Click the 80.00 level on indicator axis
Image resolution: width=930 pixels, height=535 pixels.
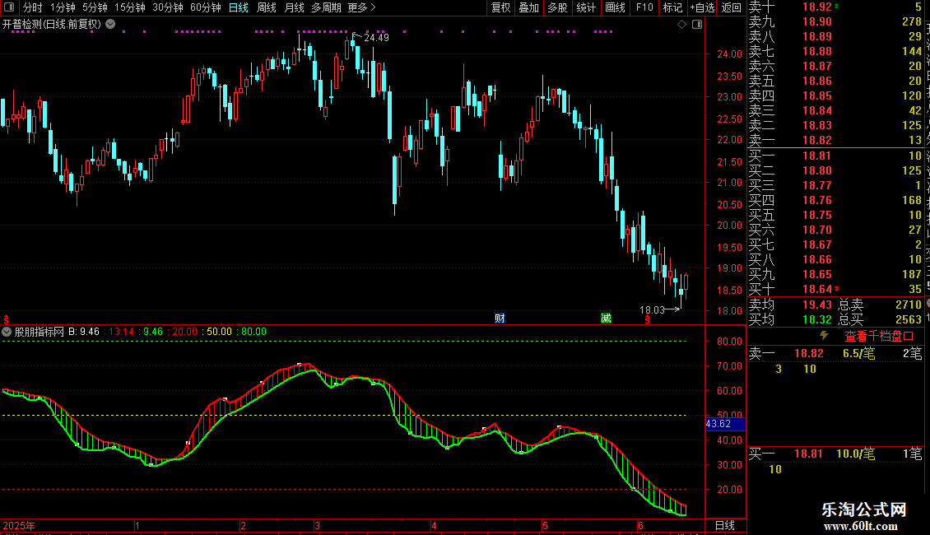pyautogui.click(x=729, y=341)
